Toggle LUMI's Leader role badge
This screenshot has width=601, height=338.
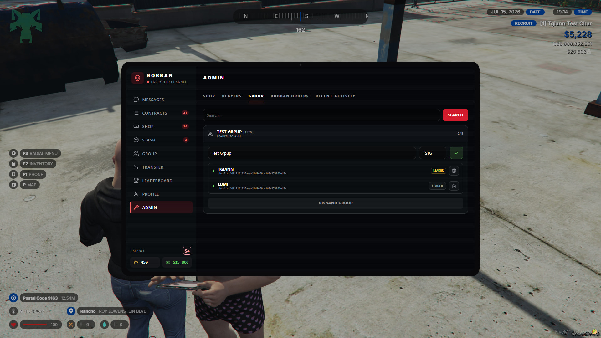point(437,186)
